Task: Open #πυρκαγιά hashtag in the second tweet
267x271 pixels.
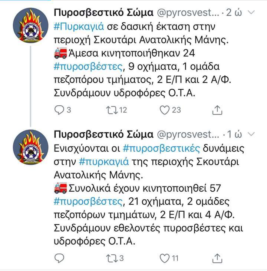Action: click(104, 162)
